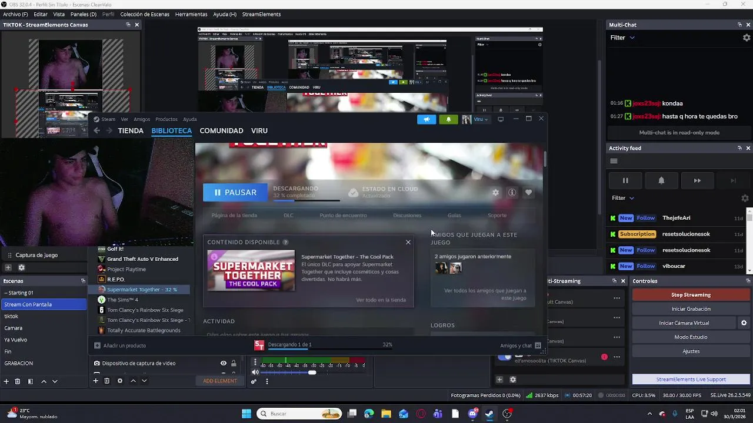Viewport: 753px width, 423px height.
Task: Move selected scene up
Action: (44, 381)
